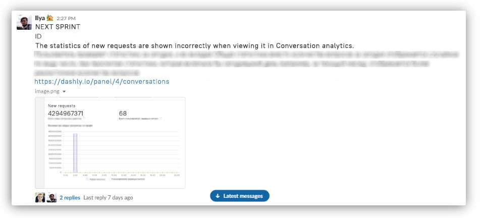Click the 4294967371 new requests number

click(x=66, y=114)
